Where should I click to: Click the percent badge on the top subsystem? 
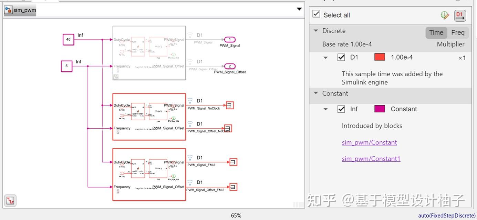(x=115, y=77)
